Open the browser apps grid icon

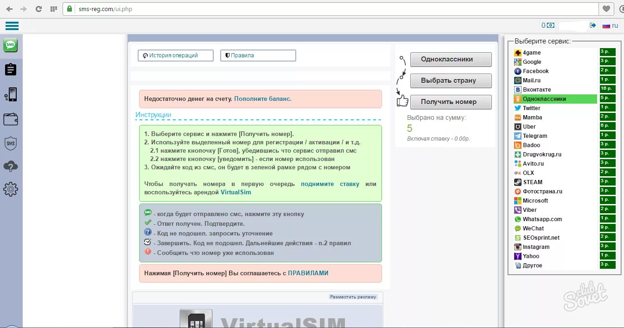(54, 9)
